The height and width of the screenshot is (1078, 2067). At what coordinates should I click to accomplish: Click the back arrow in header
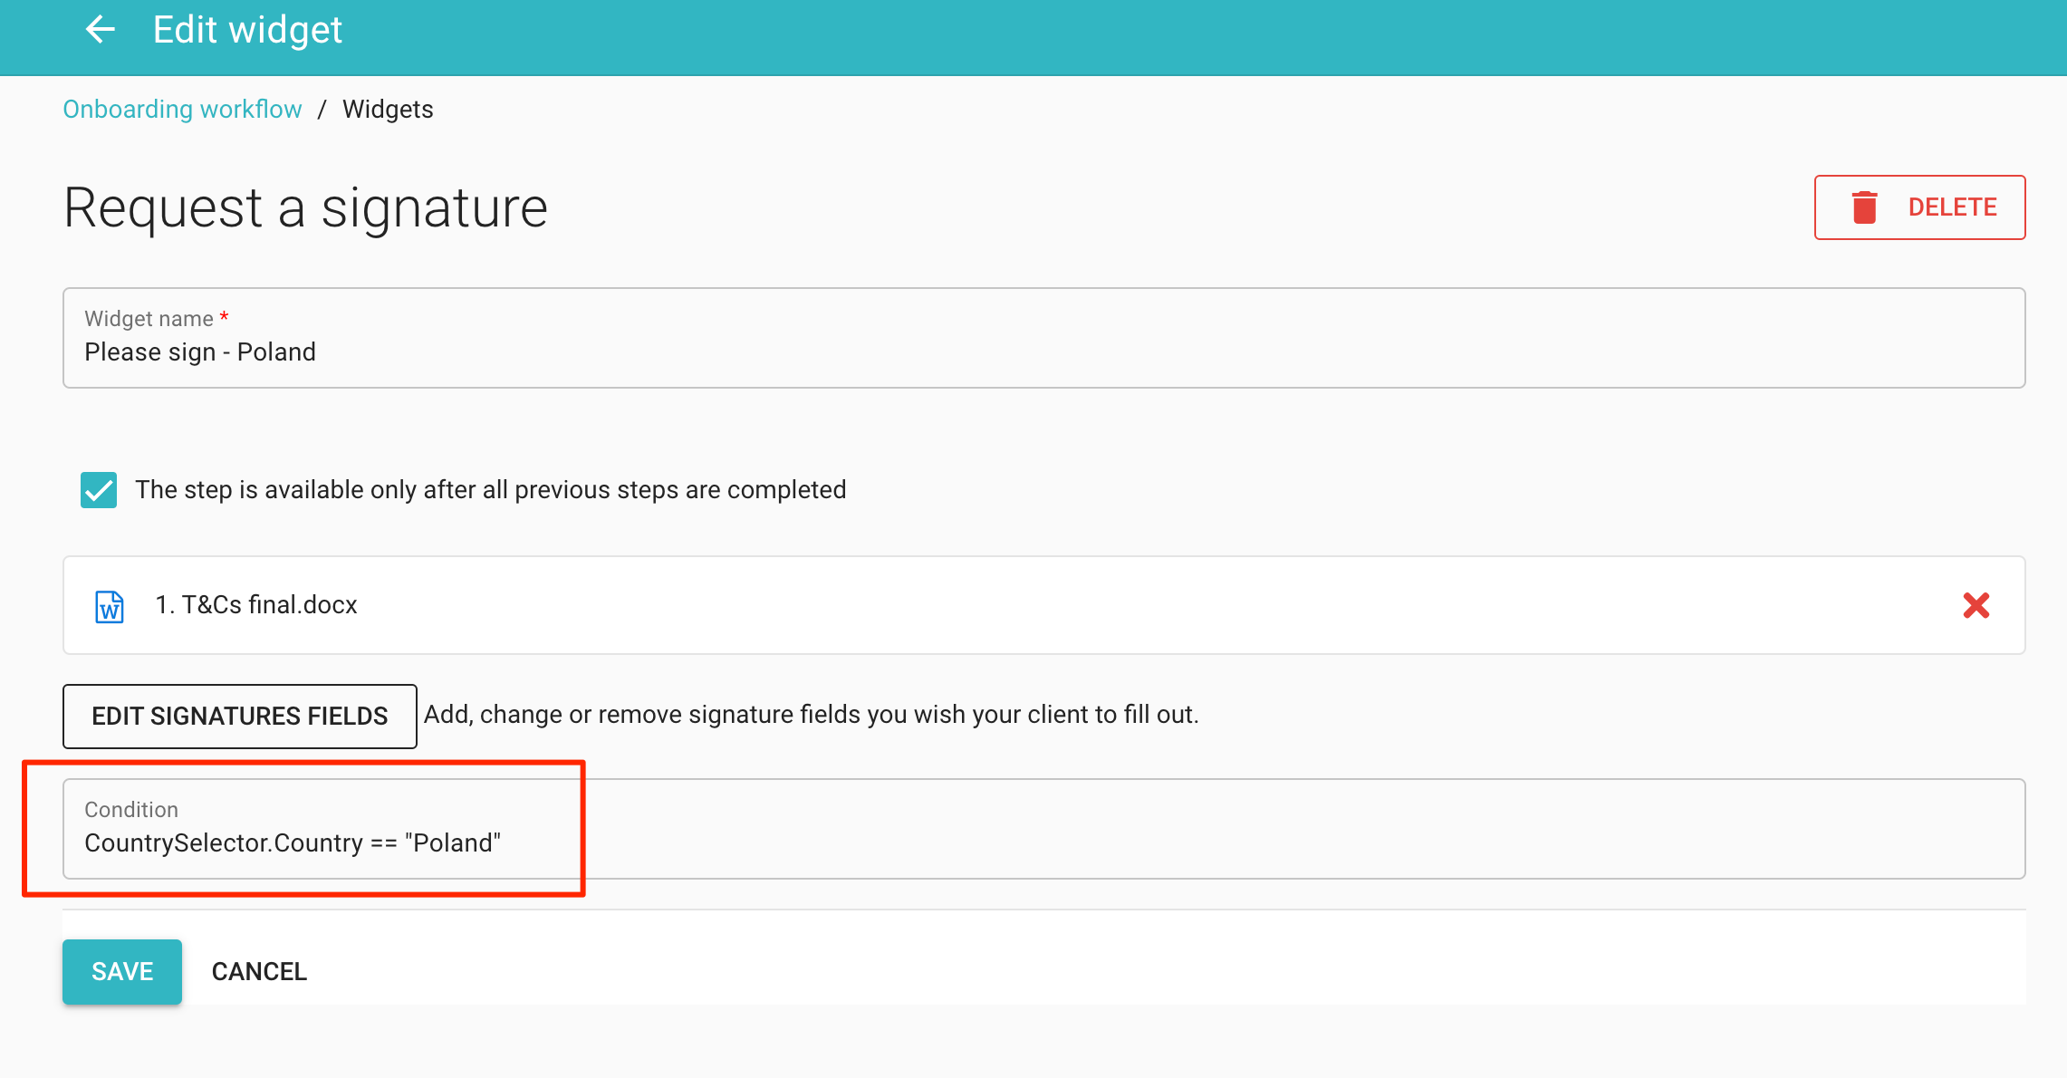tap(100, 30)
